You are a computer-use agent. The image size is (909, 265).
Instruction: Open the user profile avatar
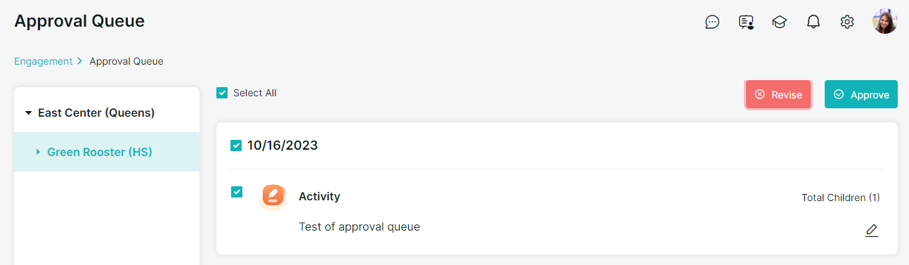click(x=885, y=22)
